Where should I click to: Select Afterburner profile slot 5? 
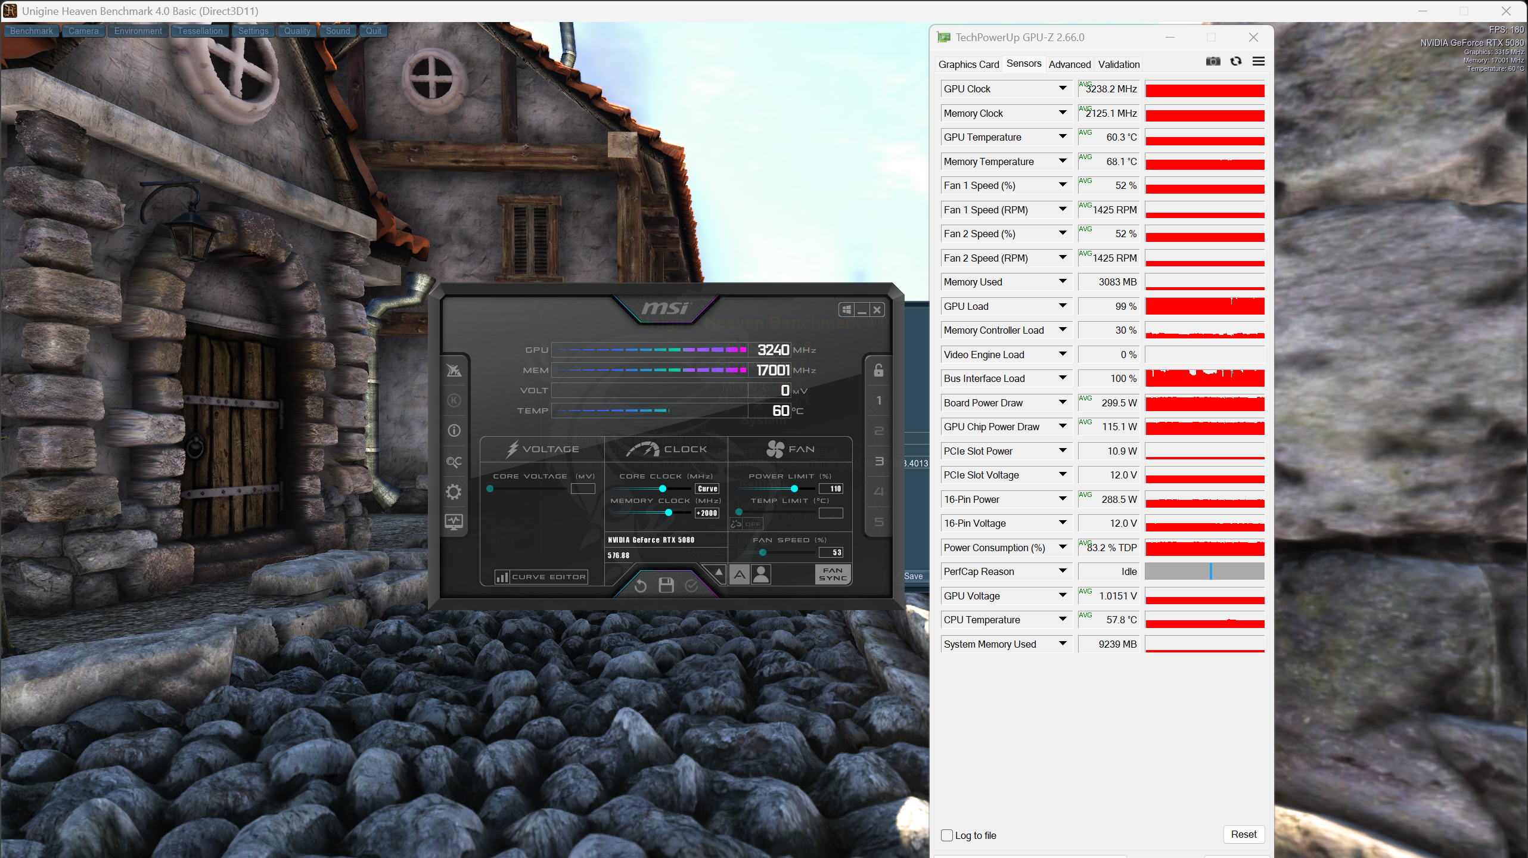[878, 522]
